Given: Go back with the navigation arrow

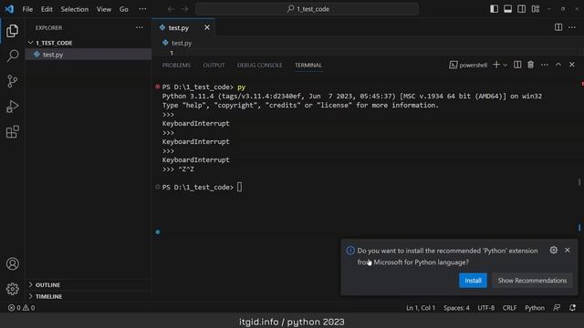Looking at the screenshot, I should tap(171, 9).
